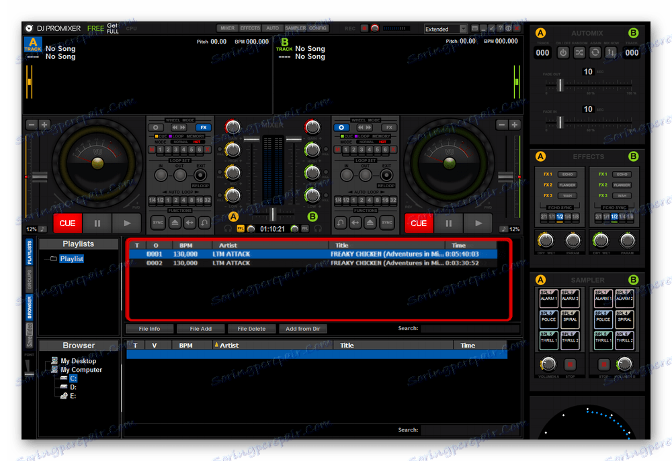Click sampler B stop button
The height and width of the screenshot is (461, 672).
coord(603,364)
